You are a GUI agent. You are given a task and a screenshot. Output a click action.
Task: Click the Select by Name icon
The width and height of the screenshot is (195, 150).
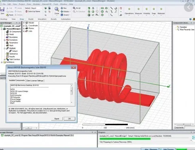pyautogui.click(x=27, y=11)
